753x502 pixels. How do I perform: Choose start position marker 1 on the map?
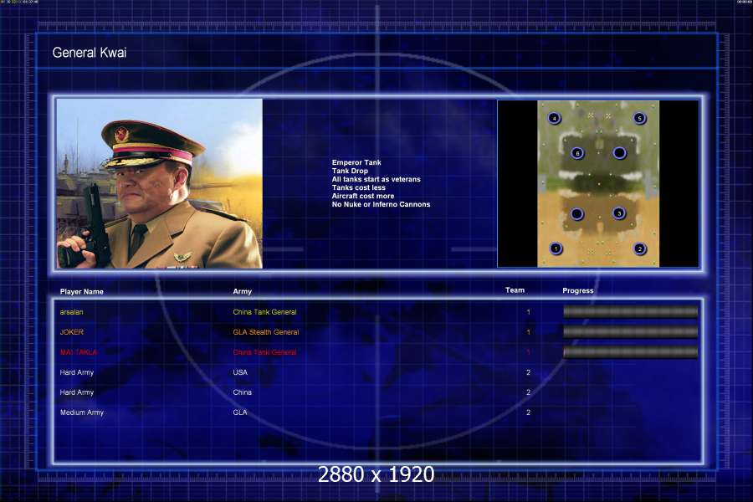pyautogui.click(x=556, y=248)
